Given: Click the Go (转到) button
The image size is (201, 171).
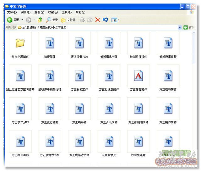Looking at the screenshot, I should [x=189, y=27].
